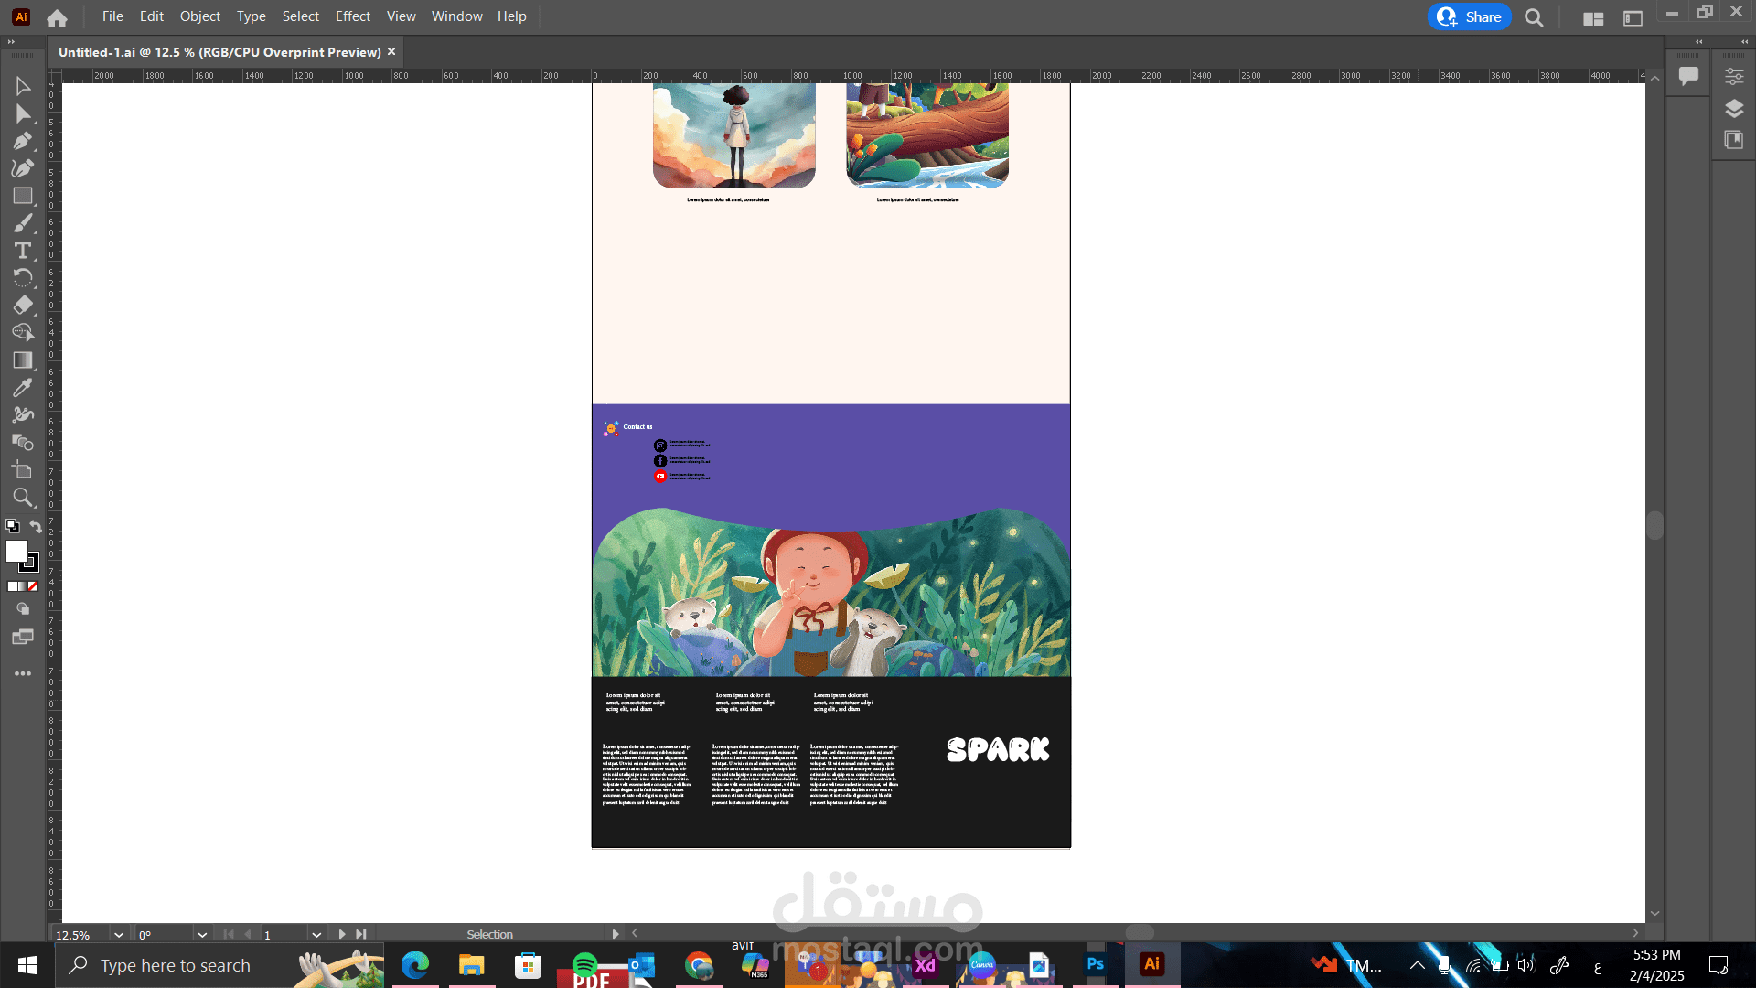Show hidden system tray icons chevron
1756x988 pixels.
tap(1417, 965)
